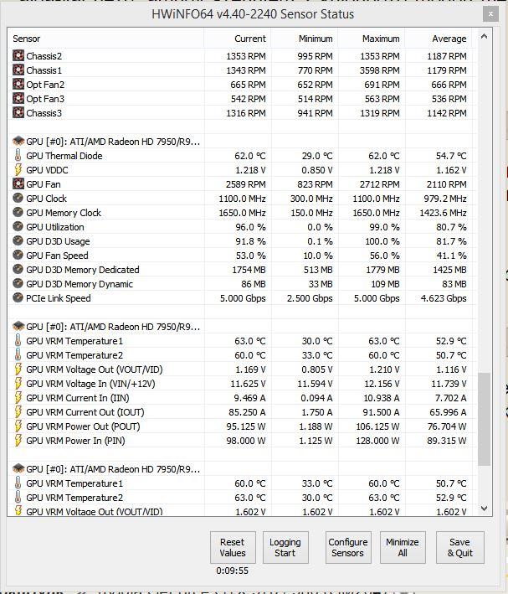Click the Logging Start button
This screenshot has height=594, width=508.
coord(285,547)
